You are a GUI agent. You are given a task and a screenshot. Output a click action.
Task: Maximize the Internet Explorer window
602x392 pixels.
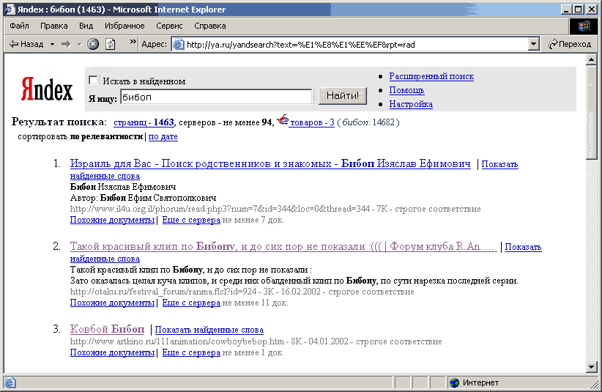pos(578,10)
